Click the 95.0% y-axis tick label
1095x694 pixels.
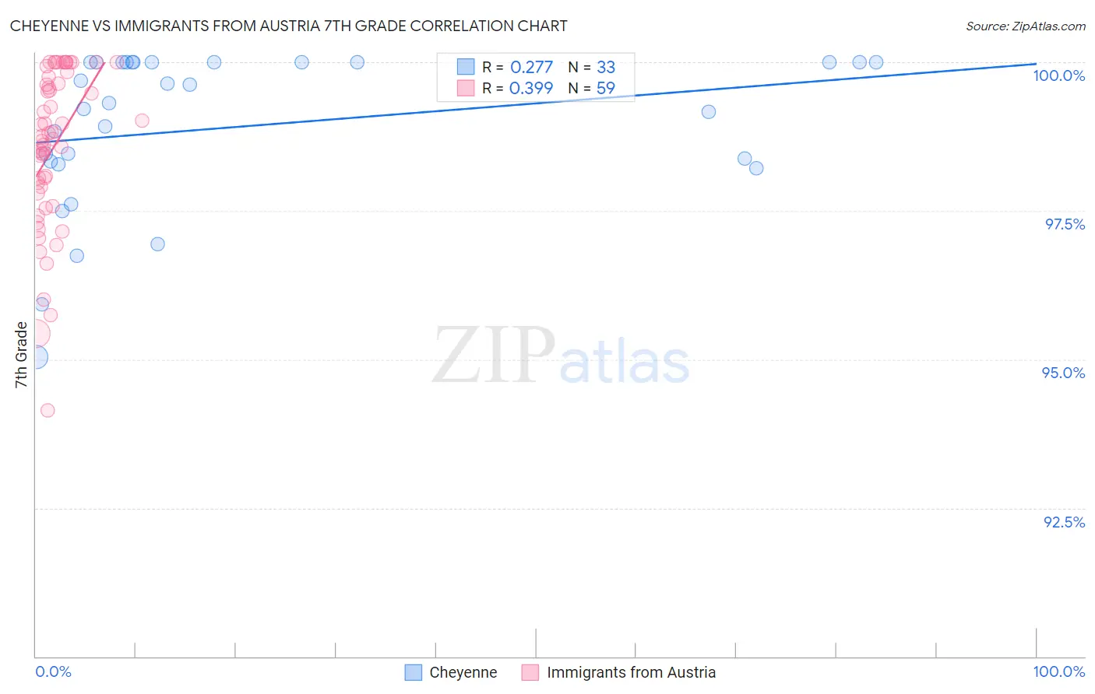(x=1064, y=373)
